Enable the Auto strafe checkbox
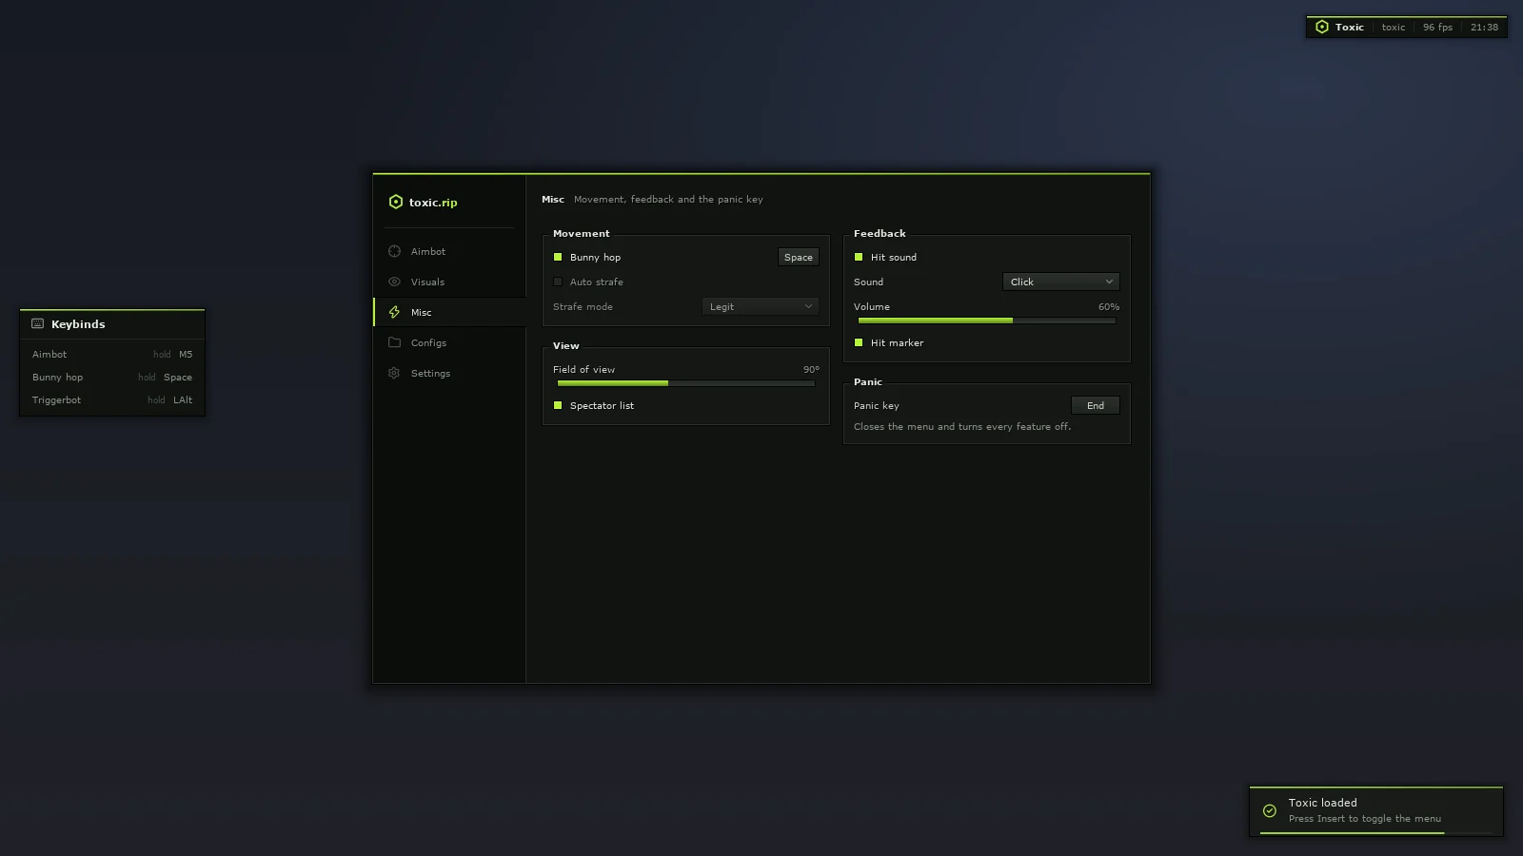Viewport: 1523px width, 856px height. [558, 282]
